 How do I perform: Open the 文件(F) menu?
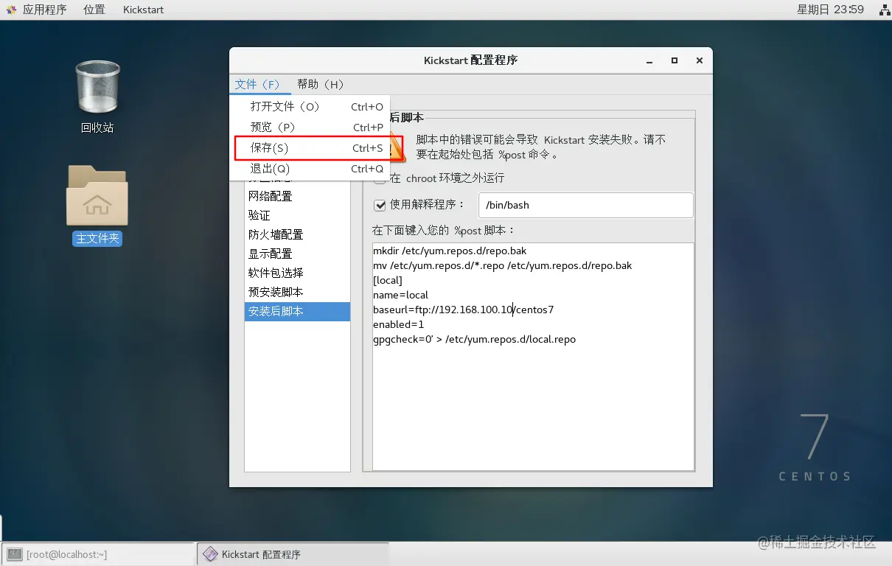(258, 84)
